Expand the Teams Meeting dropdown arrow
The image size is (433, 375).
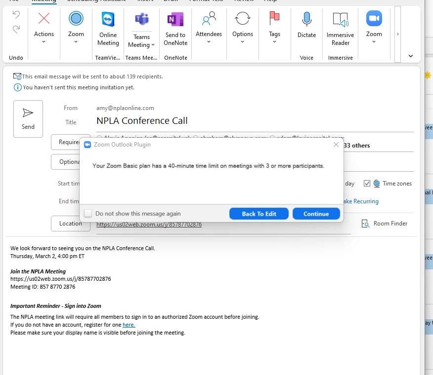pyautogui.click(x=153, y=45)
